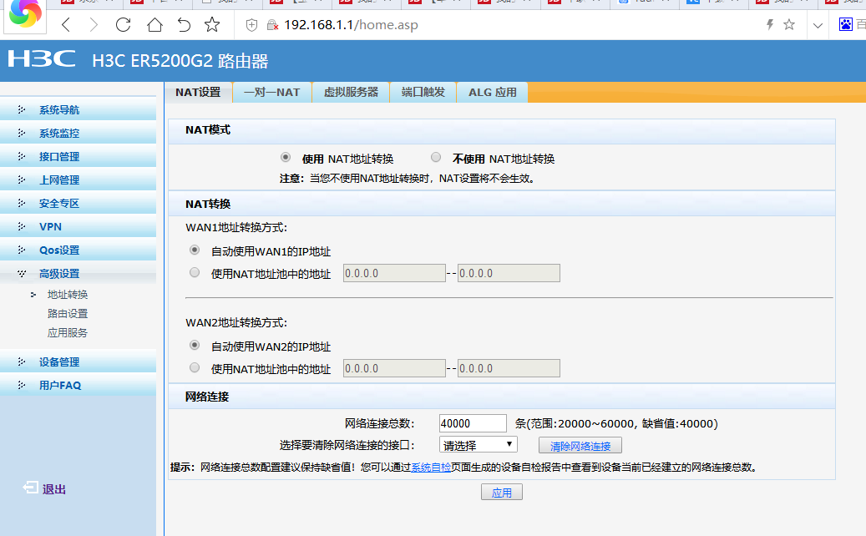
Task: Click the 网络连接总数 field showing 40000
Action: (473, 423)
